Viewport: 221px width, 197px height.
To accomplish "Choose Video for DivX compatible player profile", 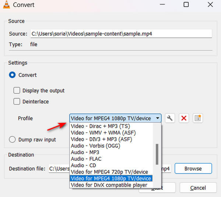I will (x=111, y=185).
